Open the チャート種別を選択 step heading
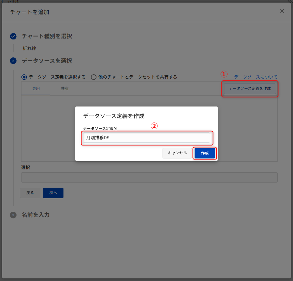 click(47, 36)
